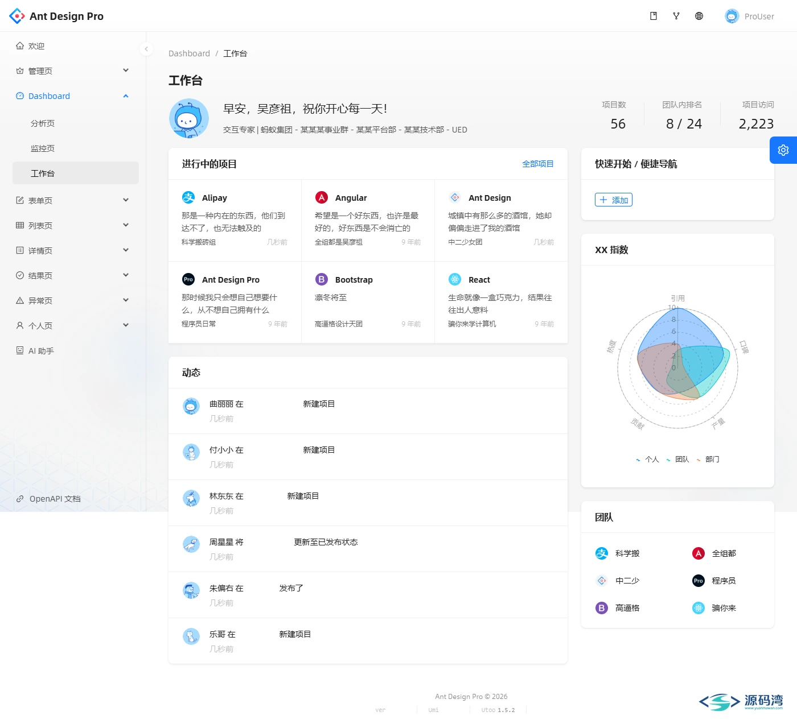Click the 项目数 value 56
The width and height of the screenshot is (797, 724).
tap(618, 124)
